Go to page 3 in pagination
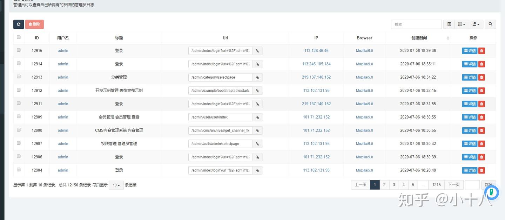 pyautogui.click(x=394, y=185)
